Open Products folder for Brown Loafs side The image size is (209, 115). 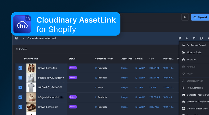(x=101, y=107)
